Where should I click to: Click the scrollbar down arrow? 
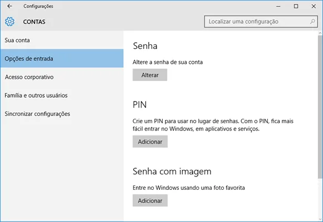click(x=320, y=219)
